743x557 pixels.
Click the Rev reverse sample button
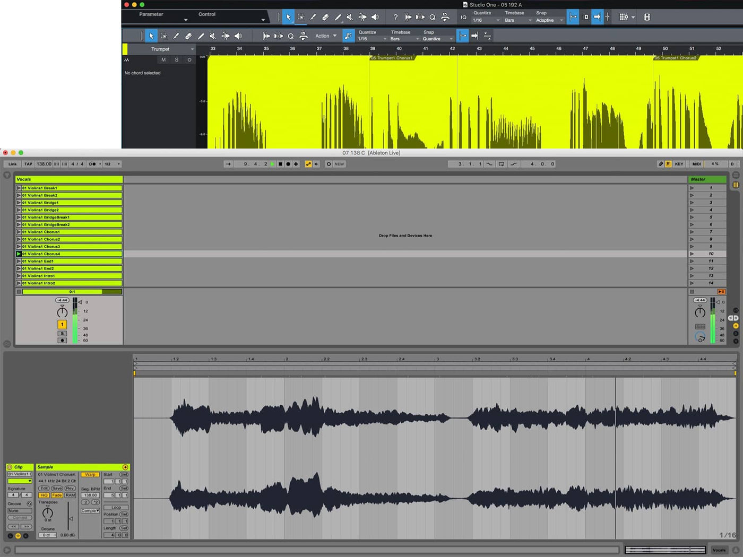[70, 488]
